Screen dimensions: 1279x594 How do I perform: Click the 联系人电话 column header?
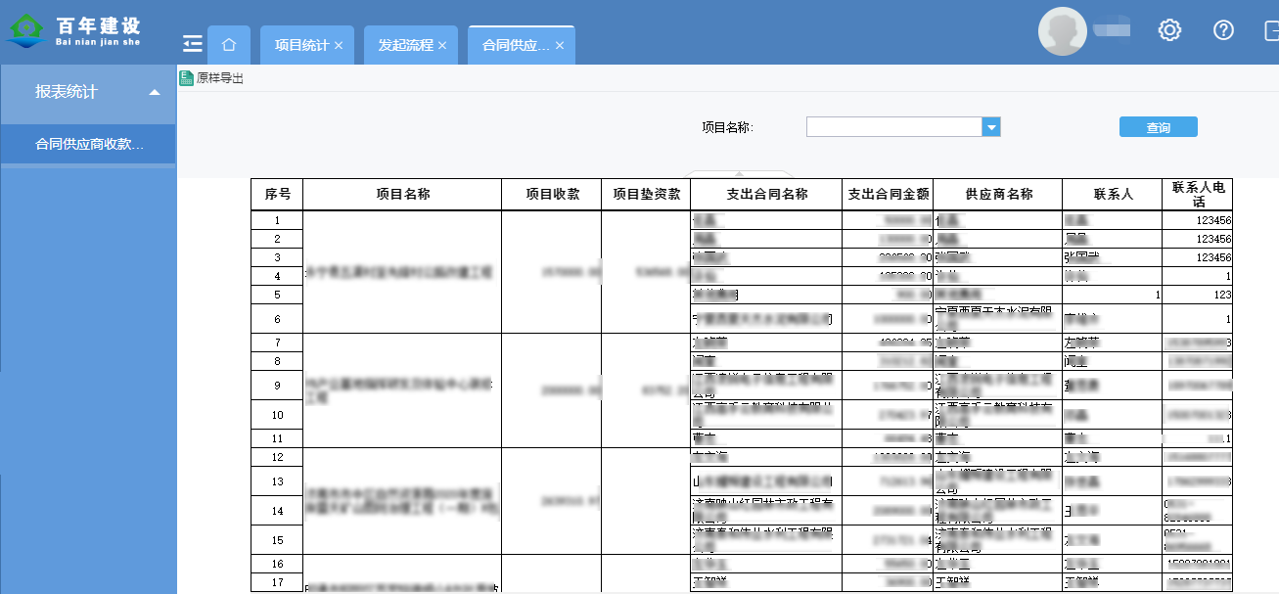pyautogui.click(x=1198, y=194)
